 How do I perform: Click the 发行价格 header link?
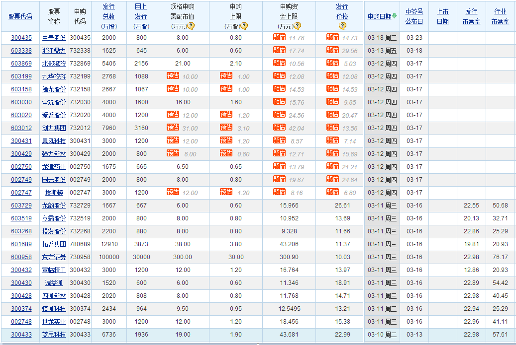click(342, 11)
